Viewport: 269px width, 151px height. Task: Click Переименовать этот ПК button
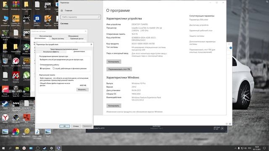click(119, 69)
